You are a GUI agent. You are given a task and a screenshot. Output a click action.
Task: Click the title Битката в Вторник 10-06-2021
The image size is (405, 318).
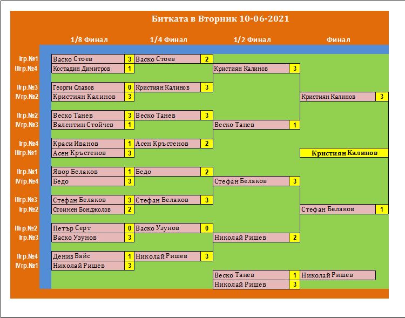220,19
